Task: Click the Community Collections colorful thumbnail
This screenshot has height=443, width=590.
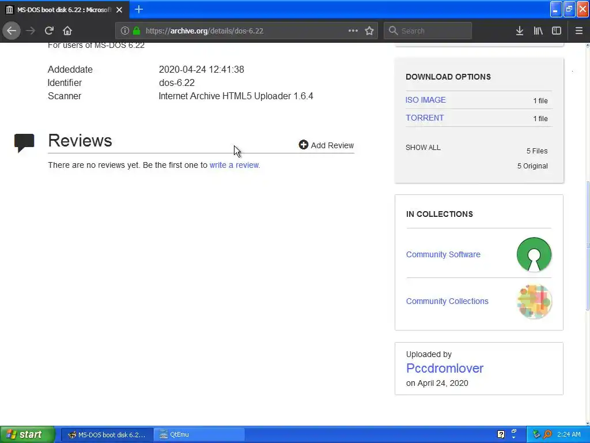Action: 534,301
